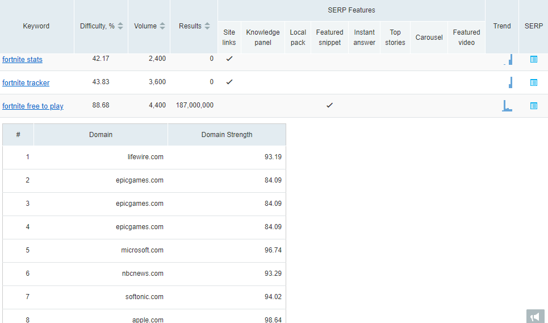Click the Featured snippet column header
This screenshot has width=548, height=323.
click(x=329, y=38)
